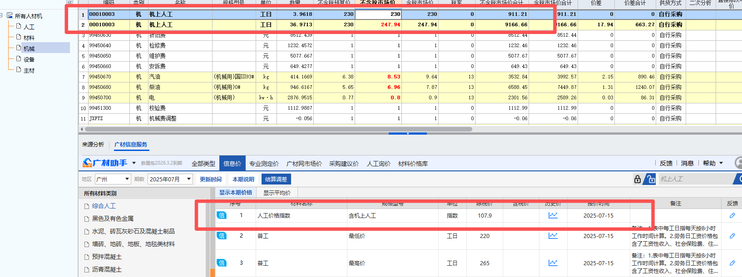
Task: Click the closed padlock icon
Action: click(x=638, y=179)
